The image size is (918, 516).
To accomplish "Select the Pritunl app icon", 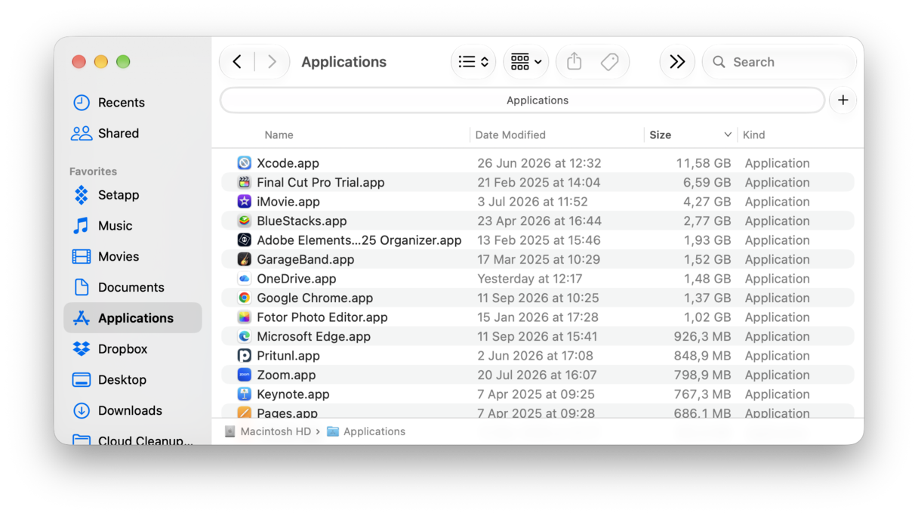I will coord(244,356).
